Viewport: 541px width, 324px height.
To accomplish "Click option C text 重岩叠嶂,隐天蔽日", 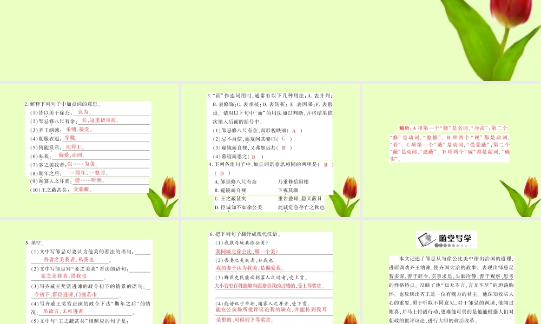I will [300, 199].
